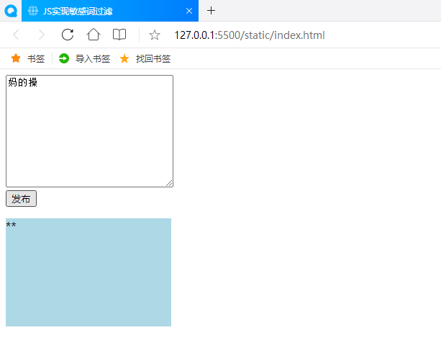Click the globe favicon on the tab

tap(33, 11)
